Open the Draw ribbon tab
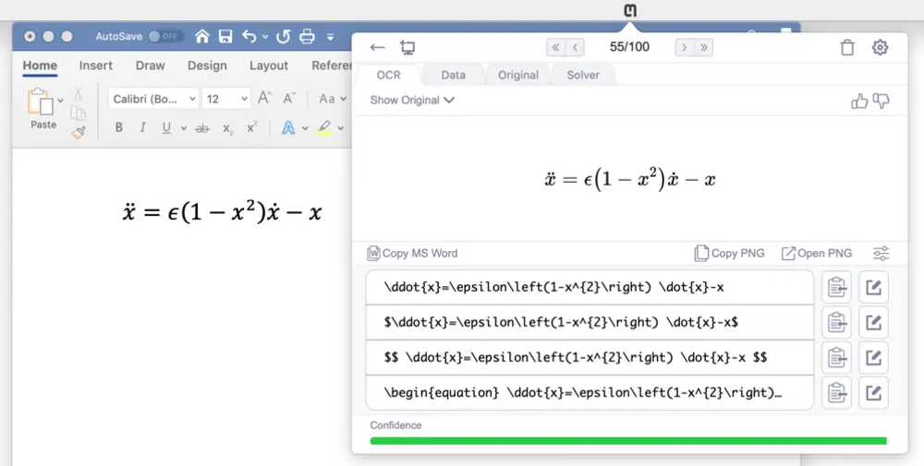The width and height of the screenshot is (924, 466). (151, 66)
